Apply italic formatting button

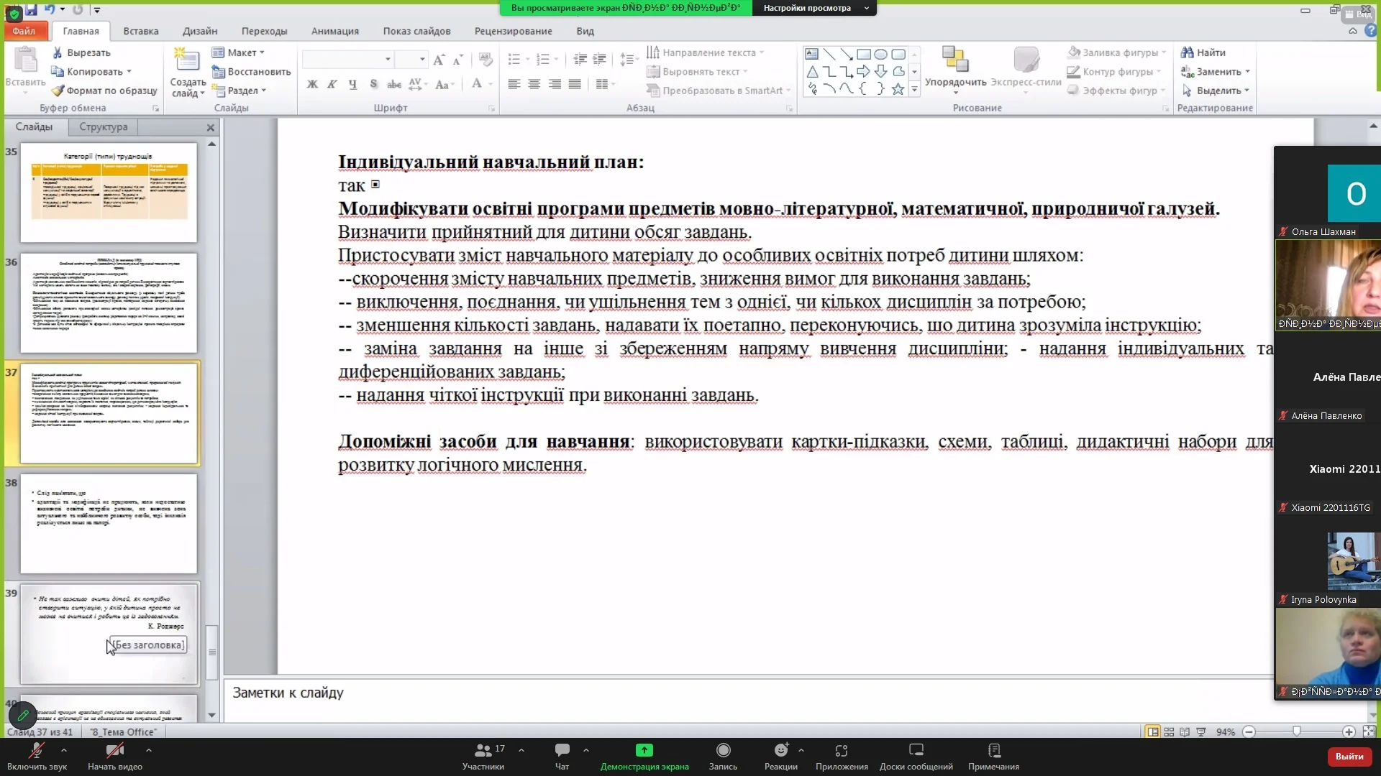point(332,85)
